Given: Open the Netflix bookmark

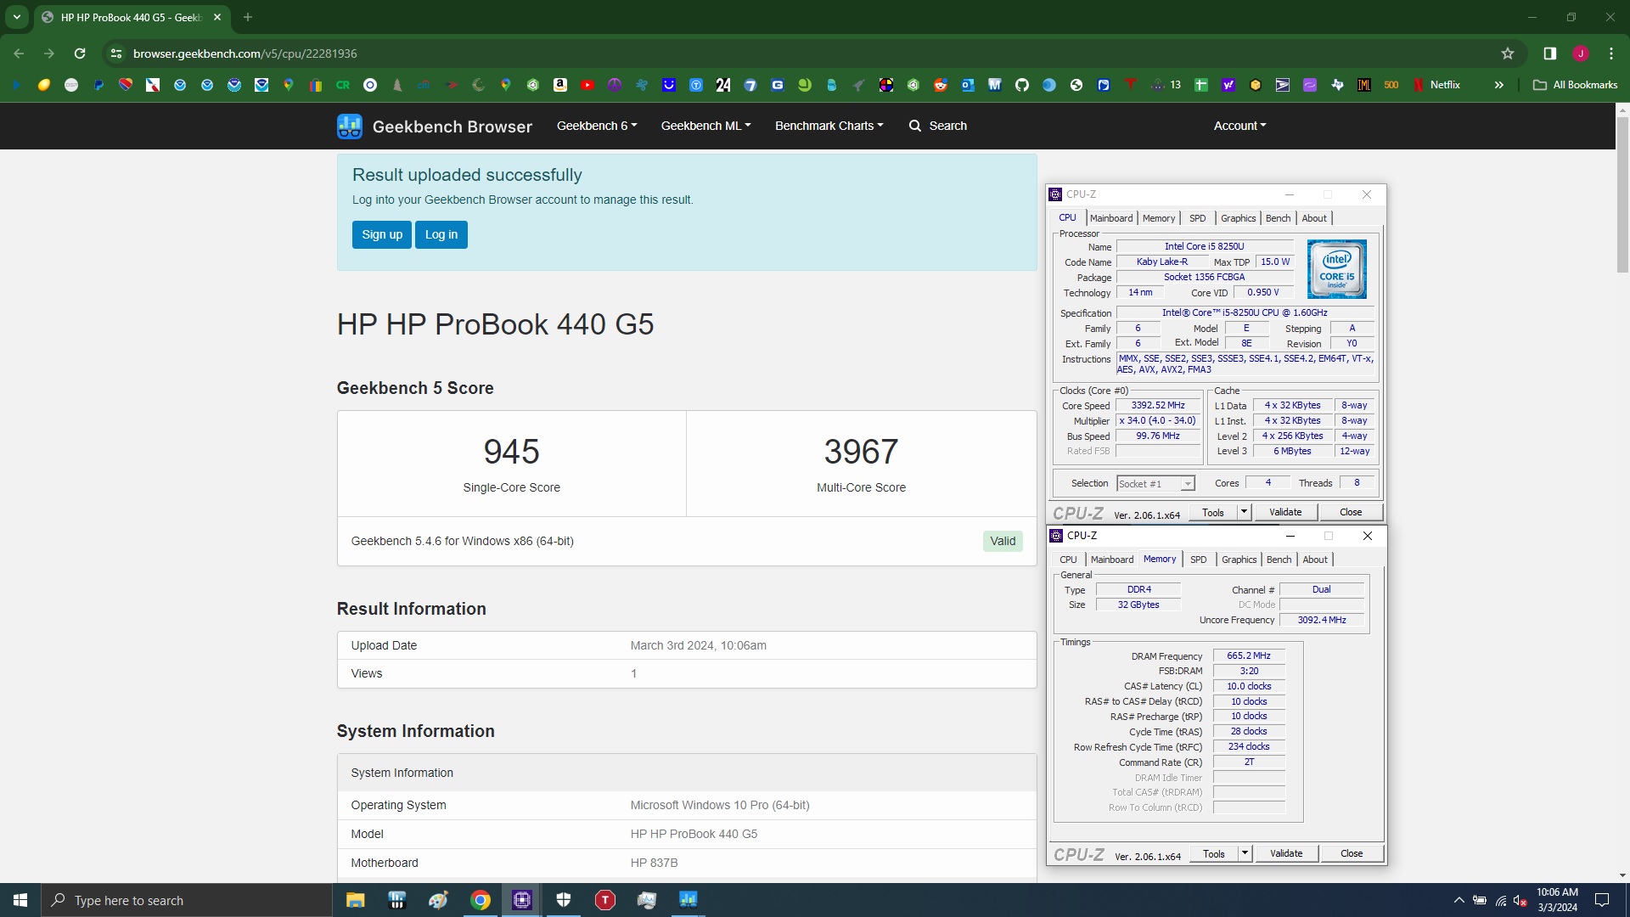Looking at the screenshot, I should click(x=1436, y=85).
